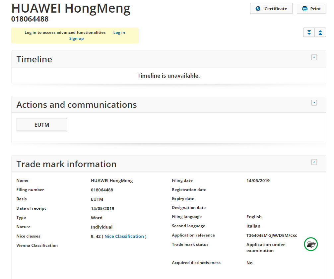Click the Date of receipt value
This screenshot has width=334, height=279.
pos(102,209)
